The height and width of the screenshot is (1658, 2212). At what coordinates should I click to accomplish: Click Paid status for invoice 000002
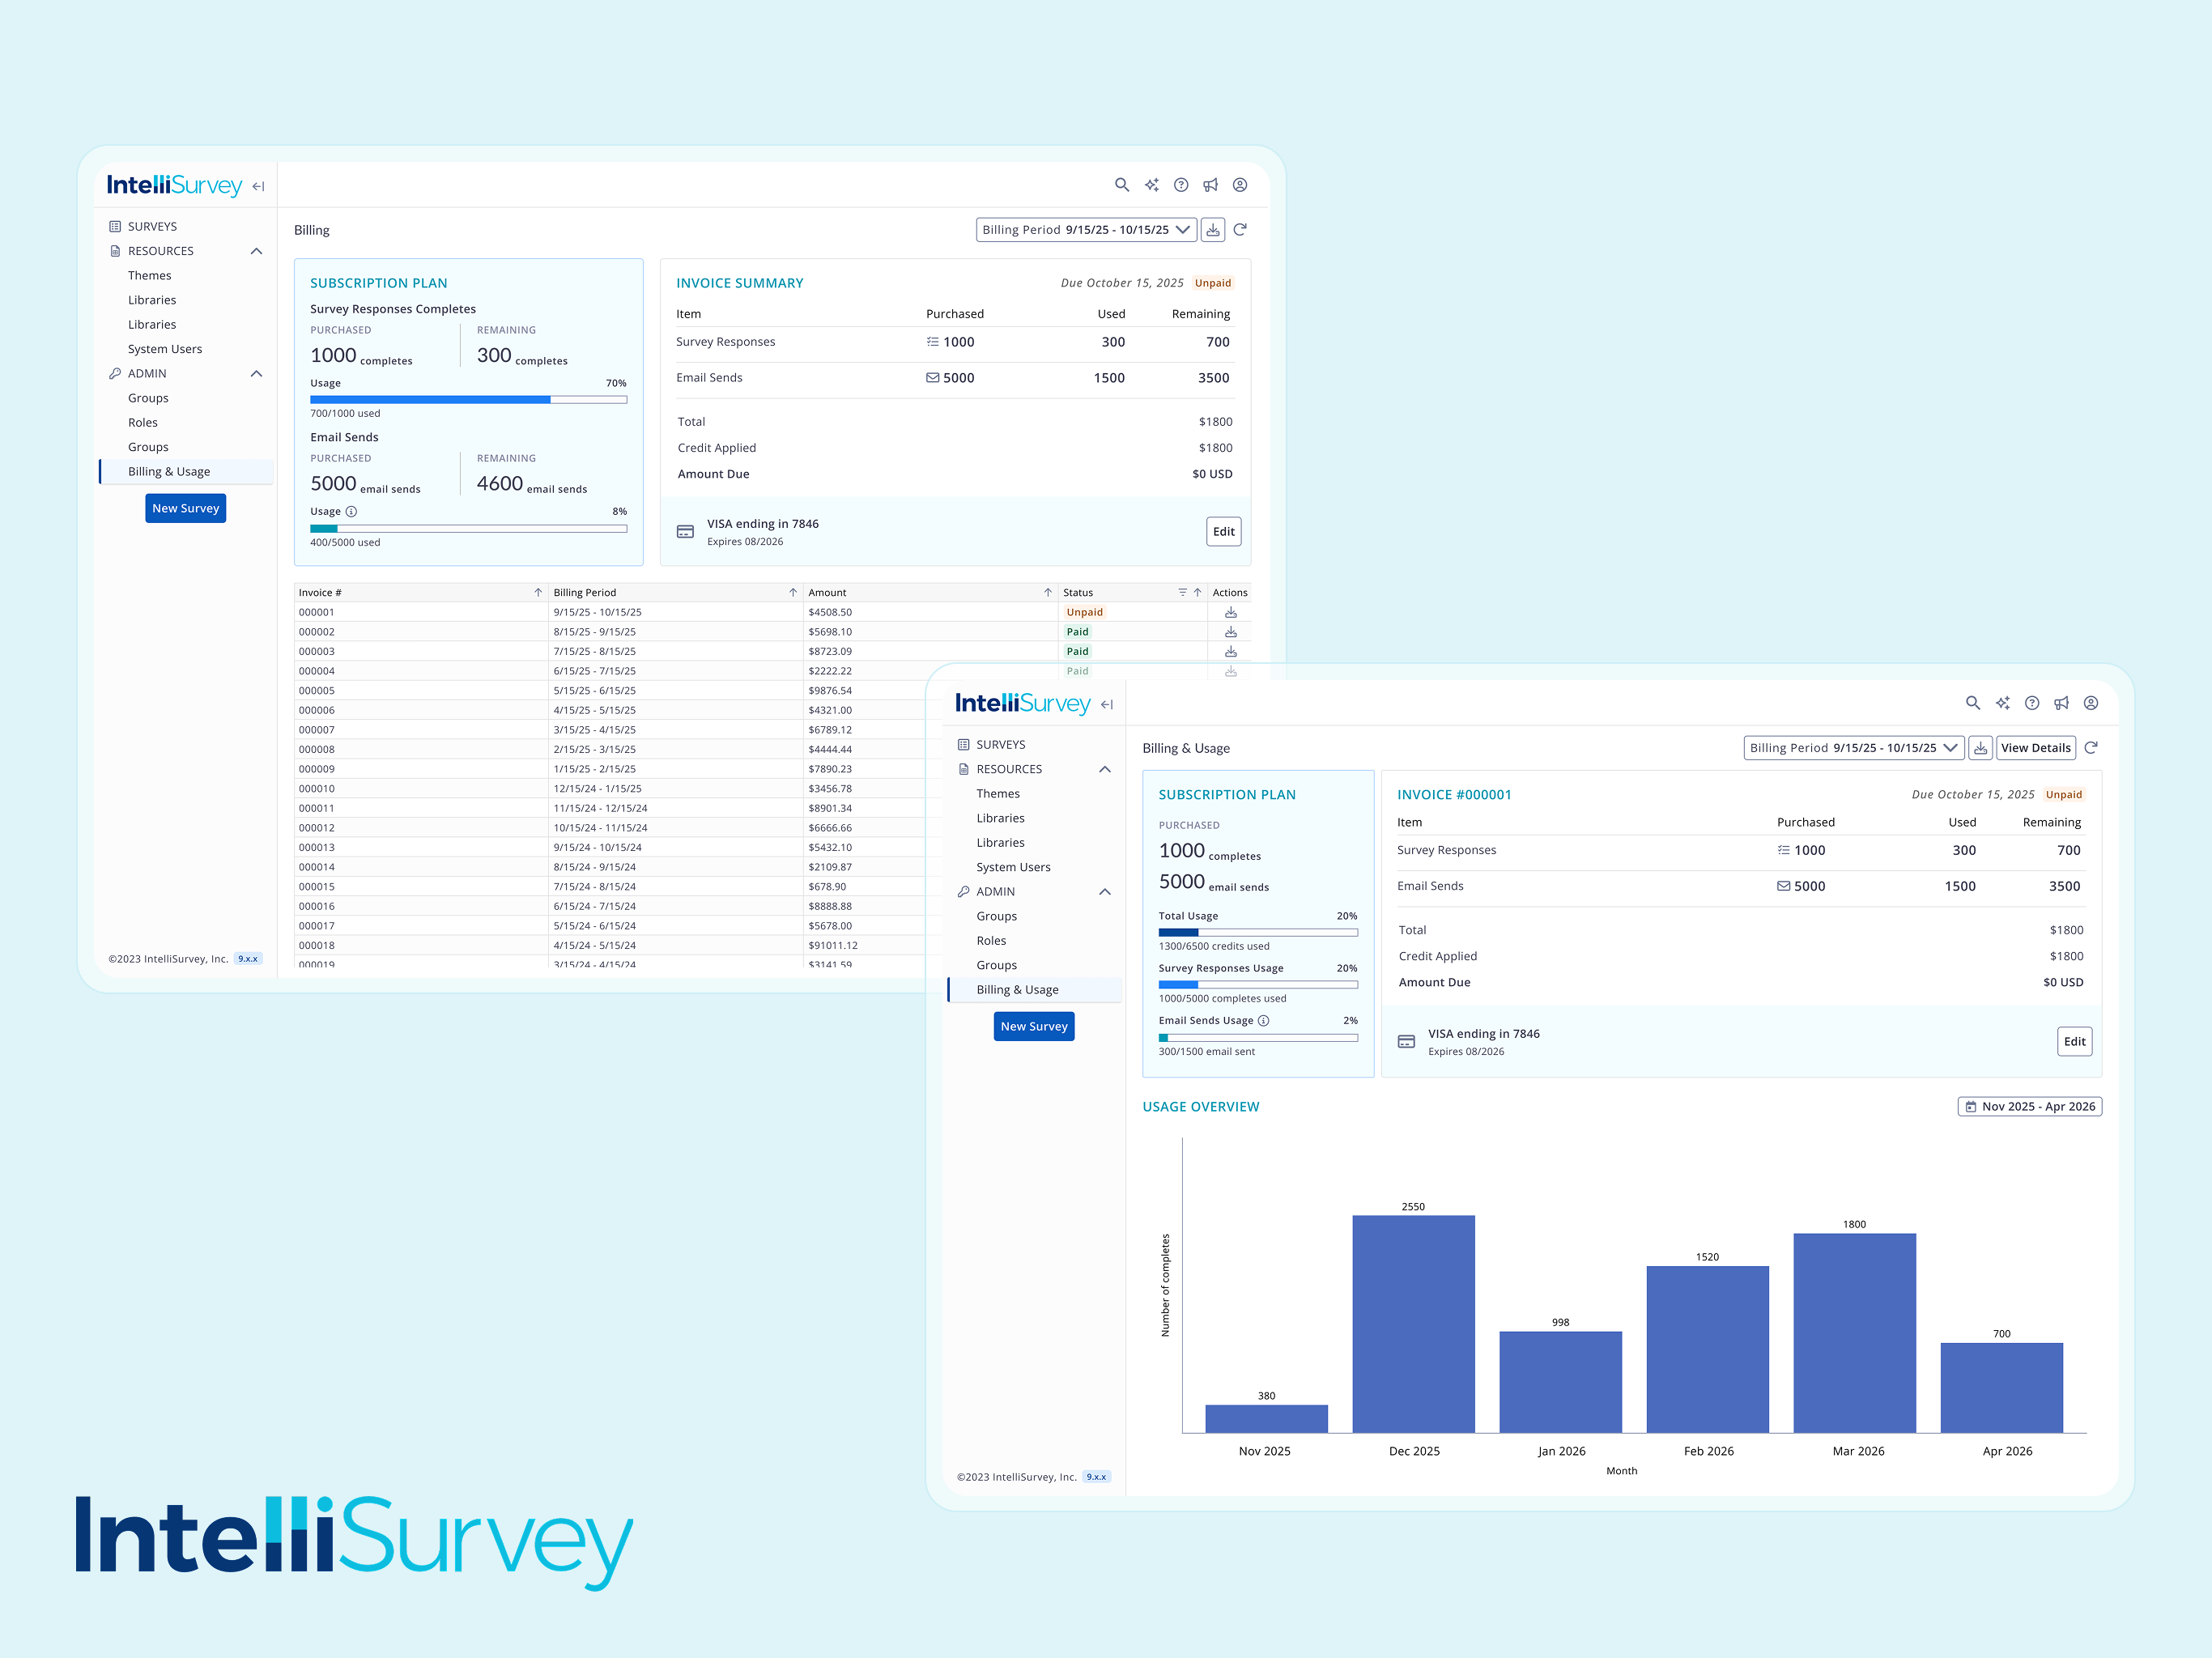1077,632
